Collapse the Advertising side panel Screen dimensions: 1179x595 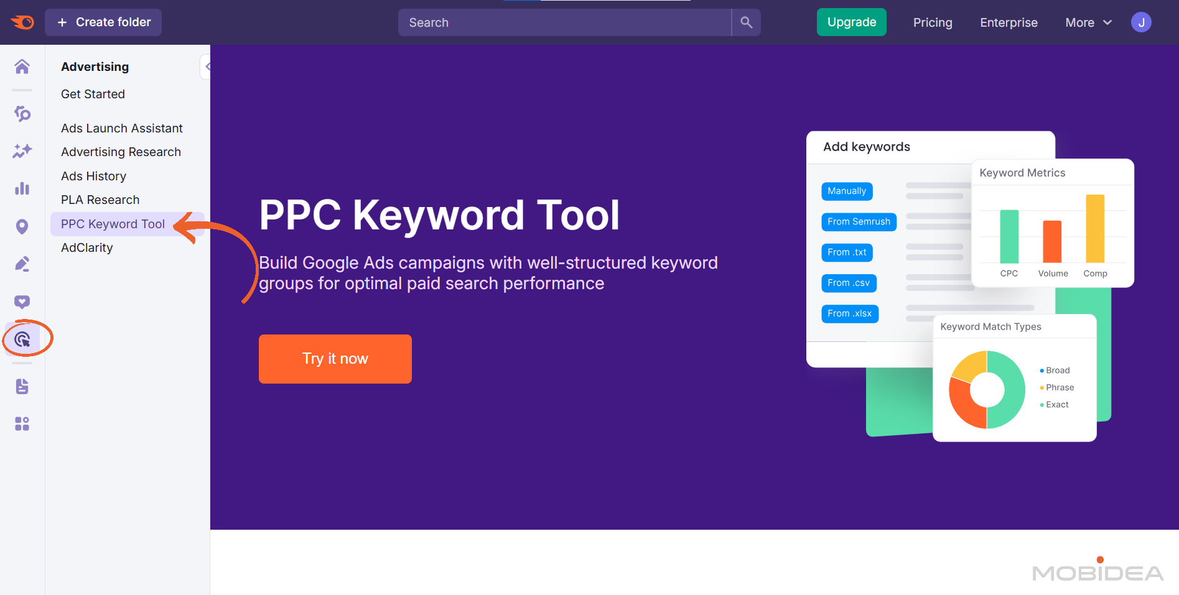(206, 67)
